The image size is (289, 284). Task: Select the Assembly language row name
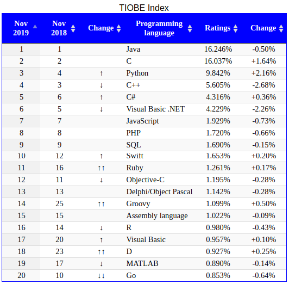tap(157, 216)
